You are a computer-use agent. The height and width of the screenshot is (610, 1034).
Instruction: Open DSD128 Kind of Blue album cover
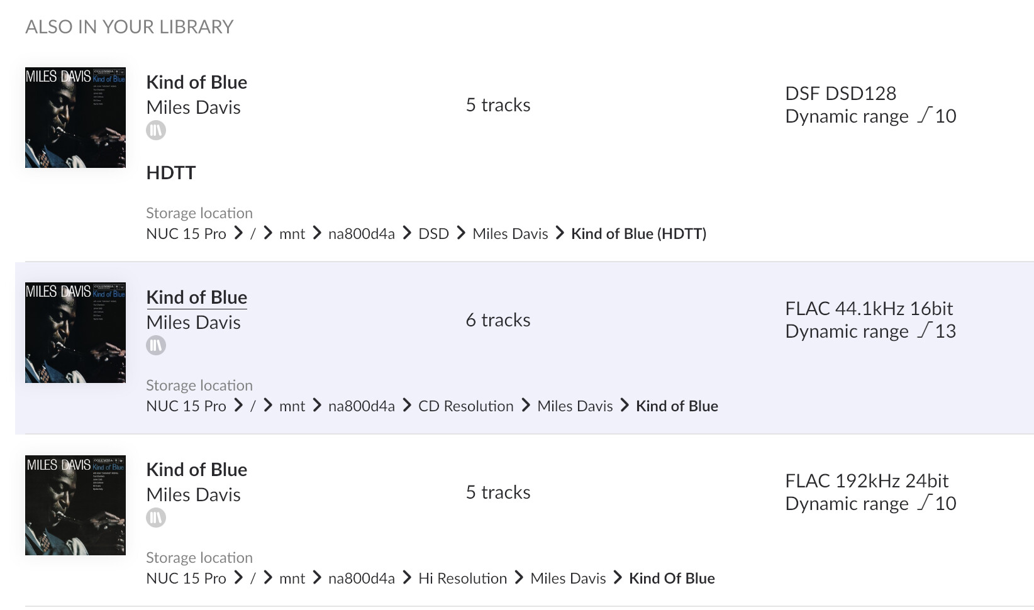tap(75, 118)
